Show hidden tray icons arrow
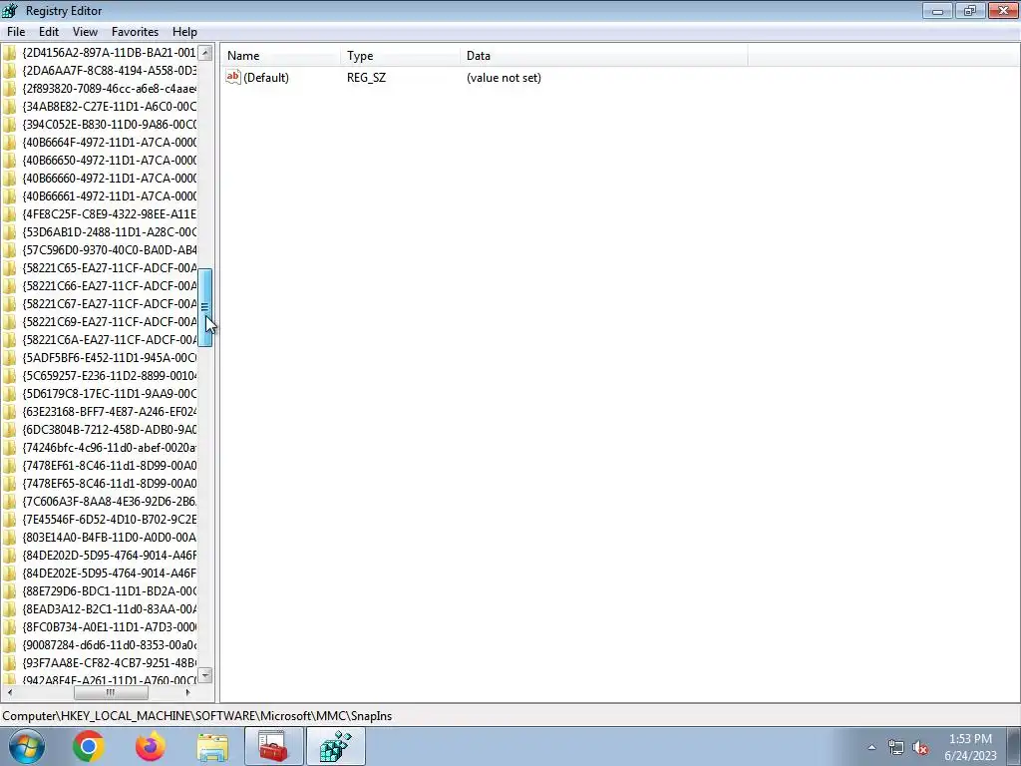 (871, 747)
